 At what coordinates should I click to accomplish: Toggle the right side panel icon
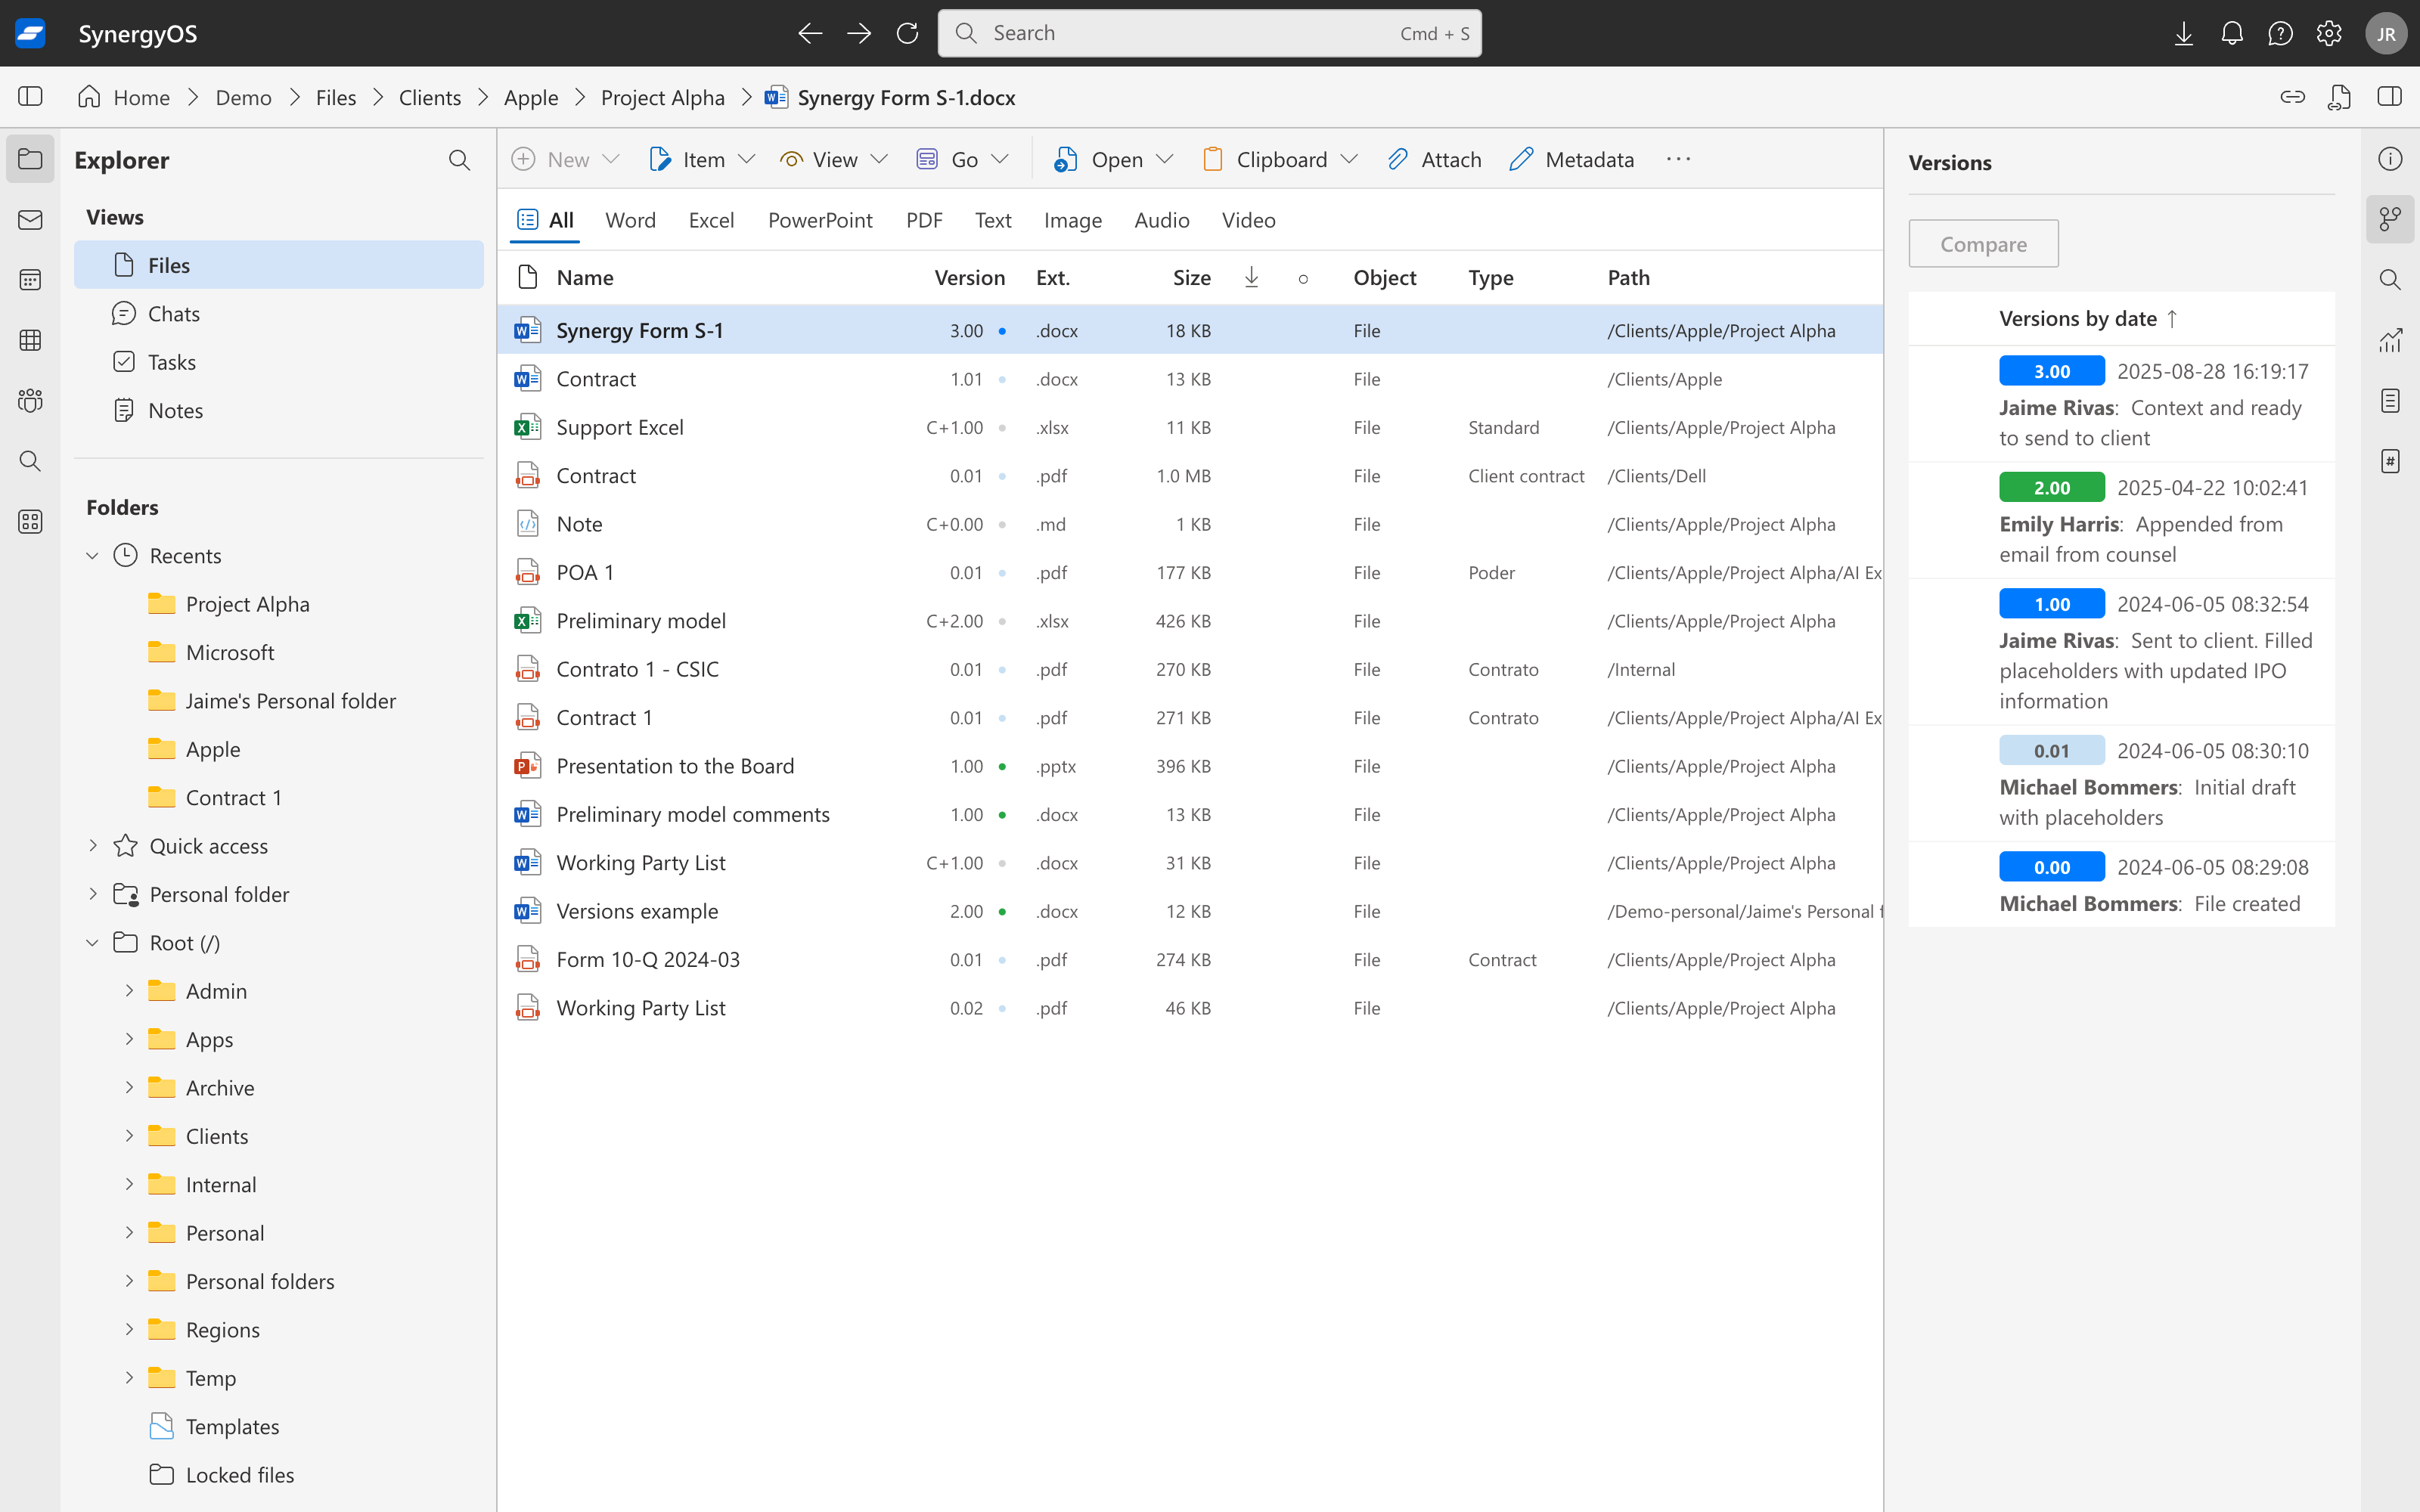pyautogui.click(x=2390, y=97)
